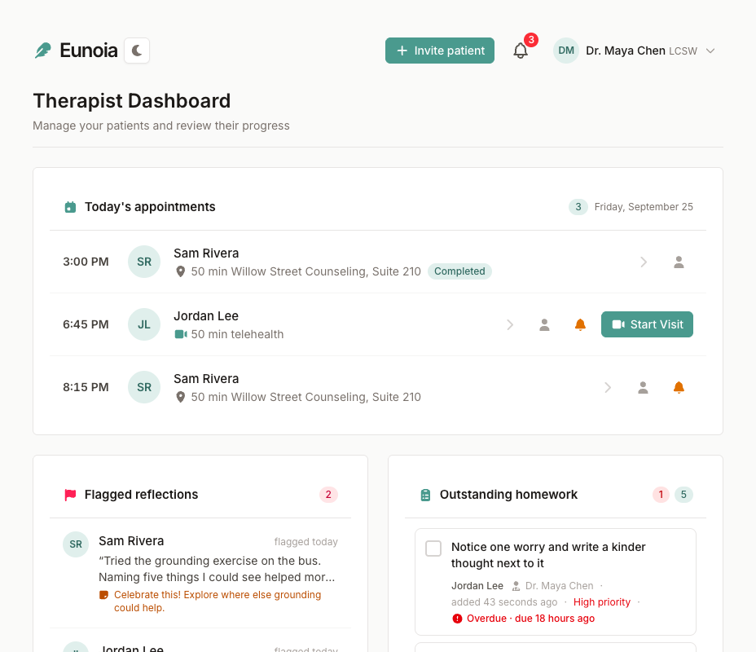The image size is (756, 652).
Task: Check off Notice one worry homework
Action: point(433,548)
